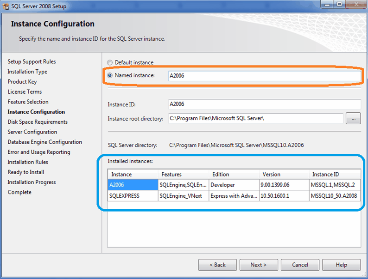Go to Database Engine Configuration step
This screenshot has height=279, width=368.
(45, 142)
